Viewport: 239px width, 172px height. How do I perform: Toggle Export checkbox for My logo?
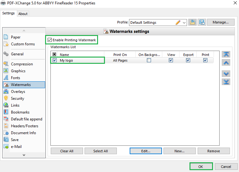188,60
